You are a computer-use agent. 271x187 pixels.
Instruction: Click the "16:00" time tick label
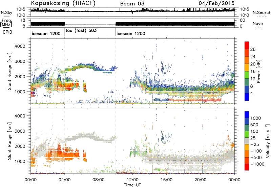click(x=166, y=180)
